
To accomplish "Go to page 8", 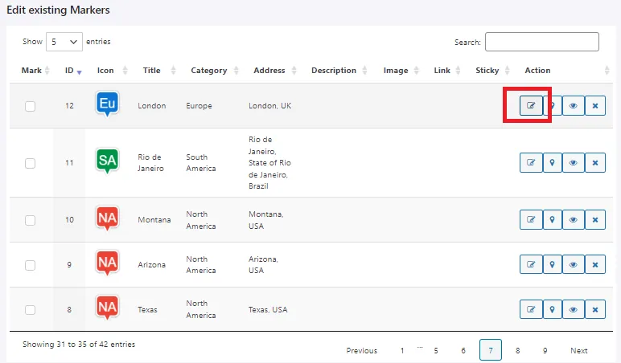I will coord(517,350).
